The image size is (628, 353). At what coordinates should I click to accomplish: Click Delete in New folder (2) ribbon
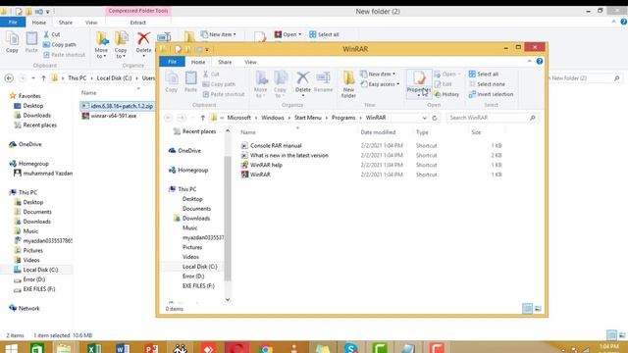pyautogui.click(x=143, y=43)
